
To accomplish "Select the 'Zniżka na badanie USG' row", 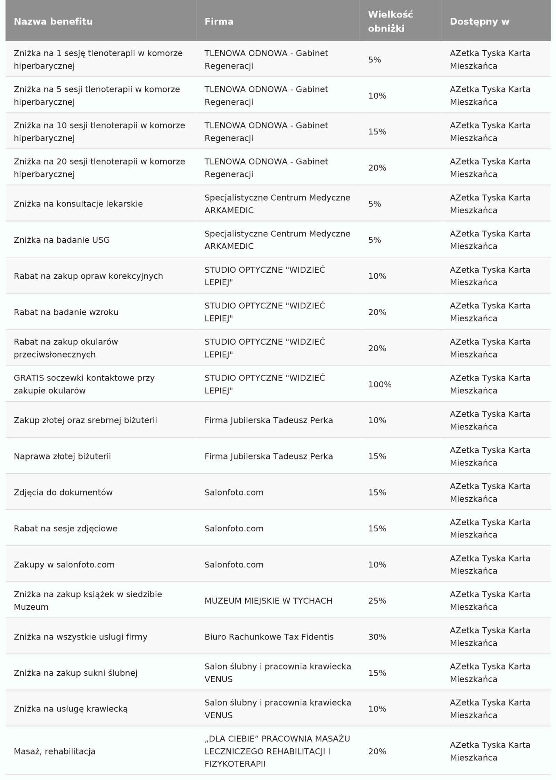I will pos(62,240).
